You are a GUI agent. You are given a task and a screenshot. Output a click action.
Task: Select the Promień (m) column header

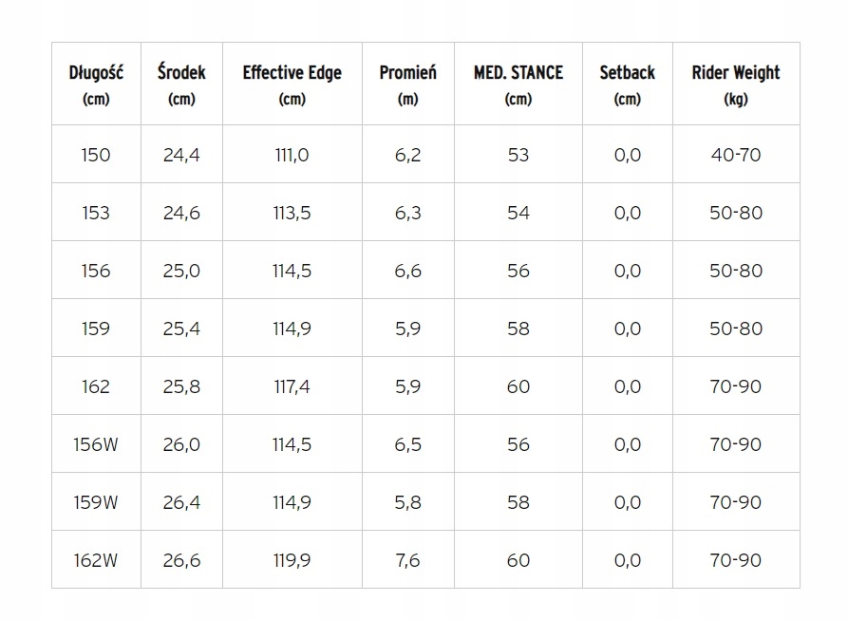[407, 84]
